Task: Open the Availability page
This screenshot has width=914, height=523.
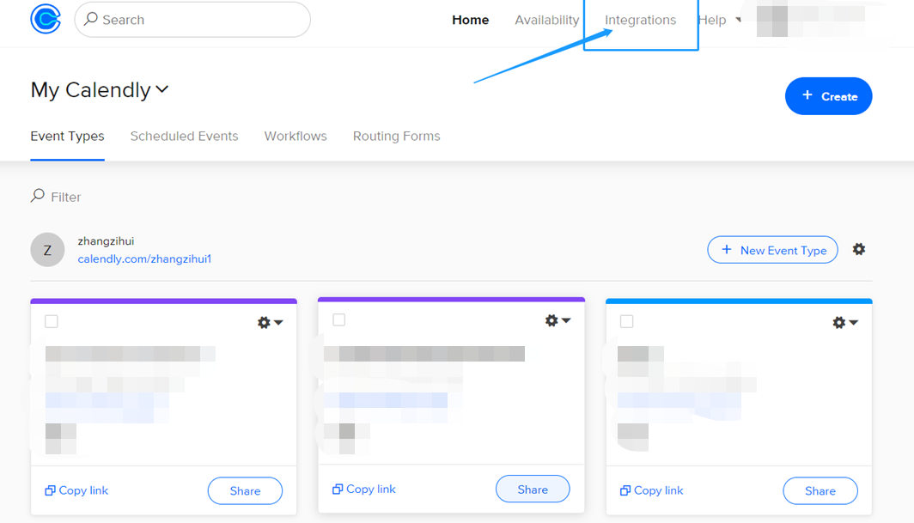Action: tap(546, 20)
